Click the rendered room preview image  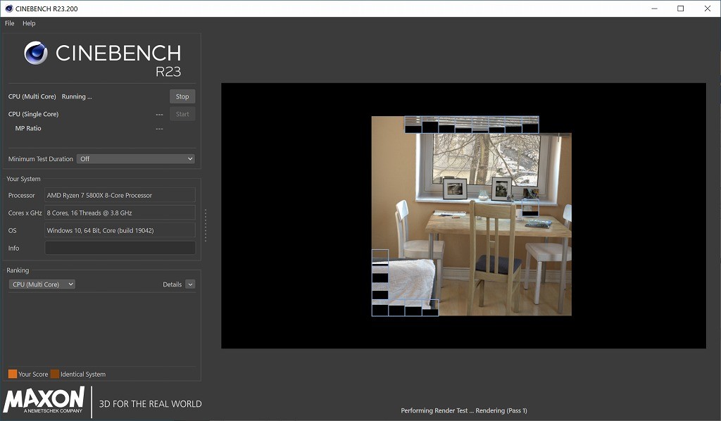point(471,216)
